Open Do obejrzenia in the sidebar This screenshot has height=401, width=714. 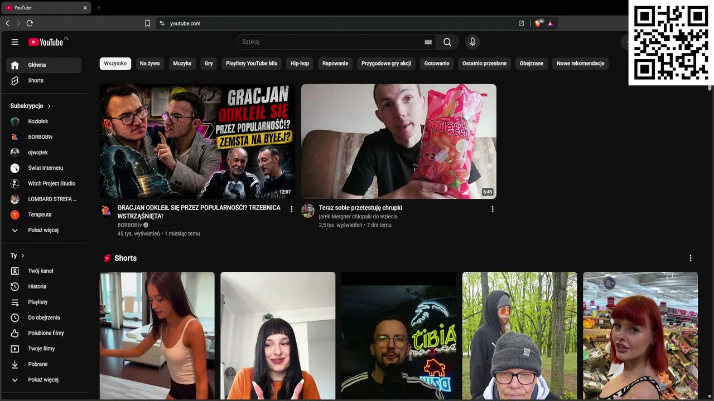44,318
